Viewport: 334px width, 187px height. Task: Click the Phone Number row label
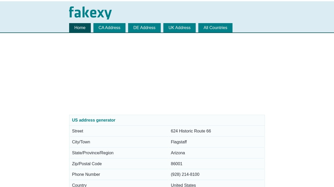(x=86, y=175)
